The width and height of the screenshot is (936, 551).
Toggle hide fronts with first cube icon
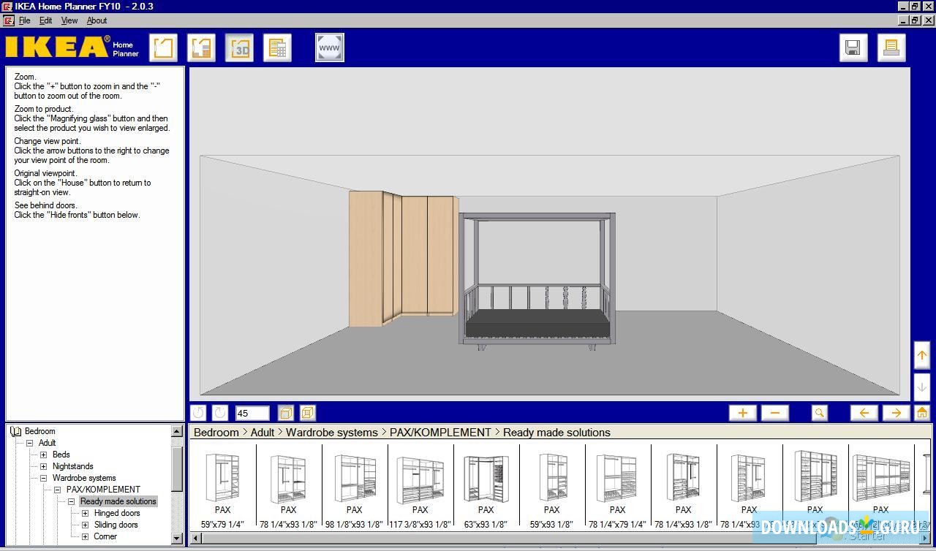click(285, 413)
